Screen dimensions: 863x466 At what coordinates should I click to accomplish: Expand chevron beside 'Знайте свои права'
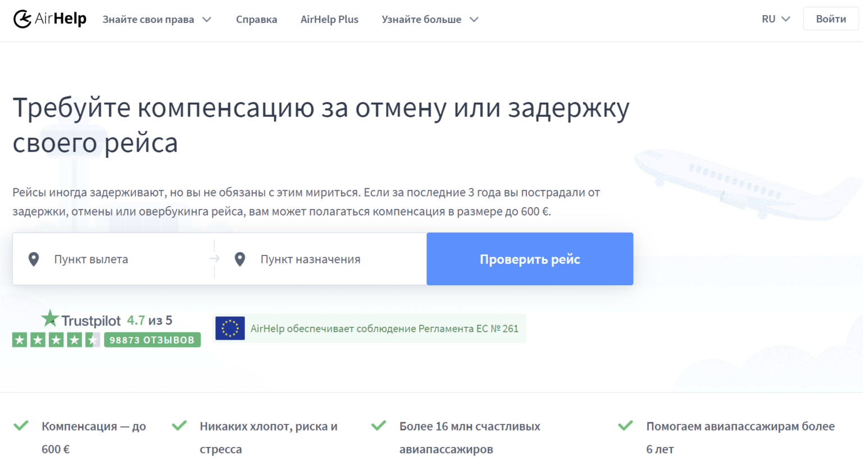pyautogui.click(x=207, y=20)
